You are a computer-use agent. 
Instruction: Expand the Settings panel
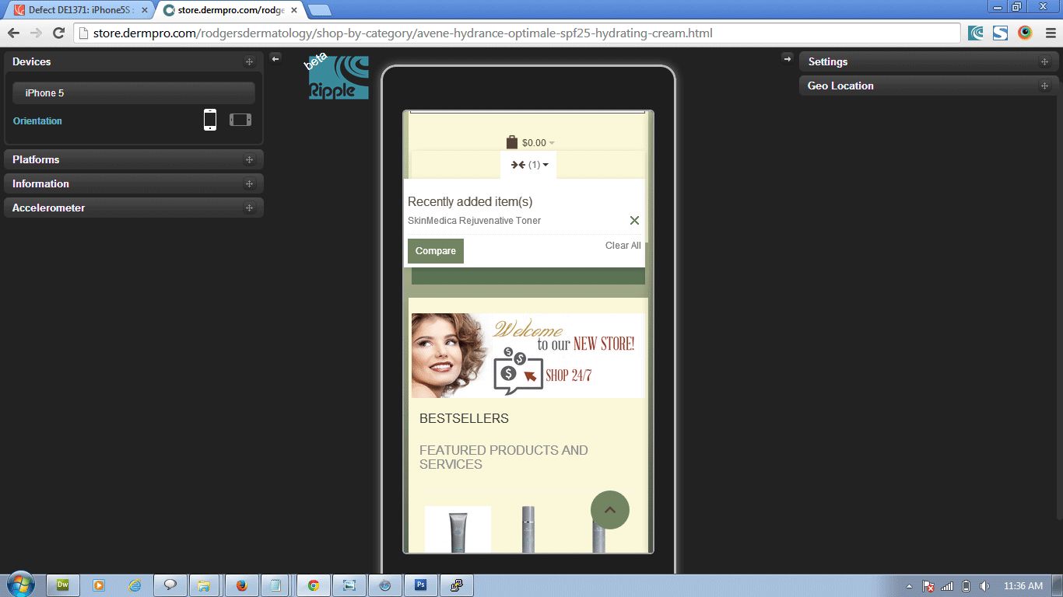pyautogui.click(x=928, y=61)
